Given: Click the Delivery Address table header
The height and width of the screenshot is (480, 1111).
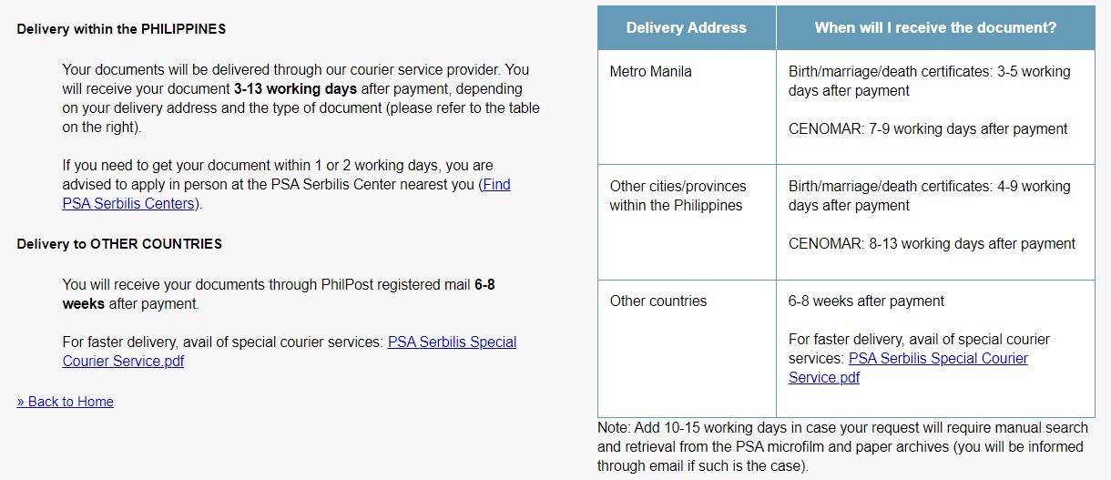Looking at the screenshot, I should [x=687, y=28].
